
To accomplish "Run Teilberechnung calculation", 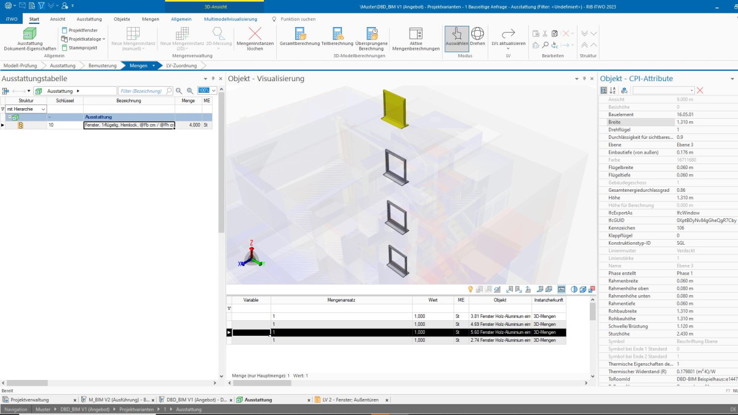I will click(x=337, y=38).
